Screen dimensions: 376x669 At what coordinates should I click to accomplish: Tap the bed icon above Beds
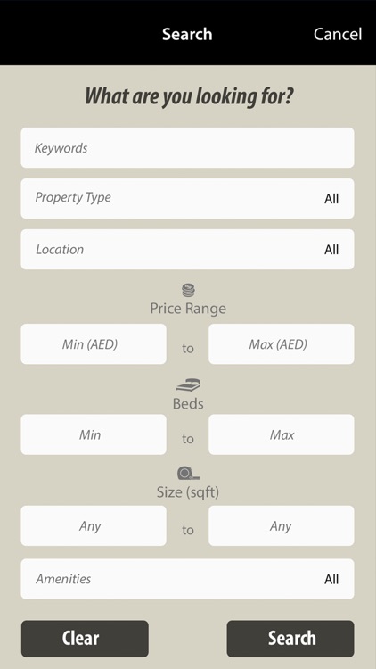(x=188, y=385)
